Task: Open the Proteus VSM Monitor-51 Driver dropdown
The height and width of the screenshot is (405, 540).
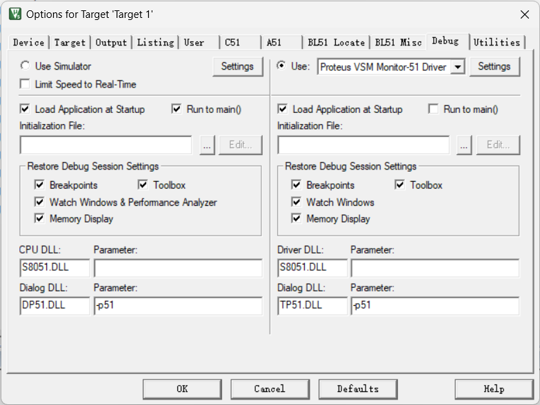Action: pyautogui.click(x=458, y=67)
